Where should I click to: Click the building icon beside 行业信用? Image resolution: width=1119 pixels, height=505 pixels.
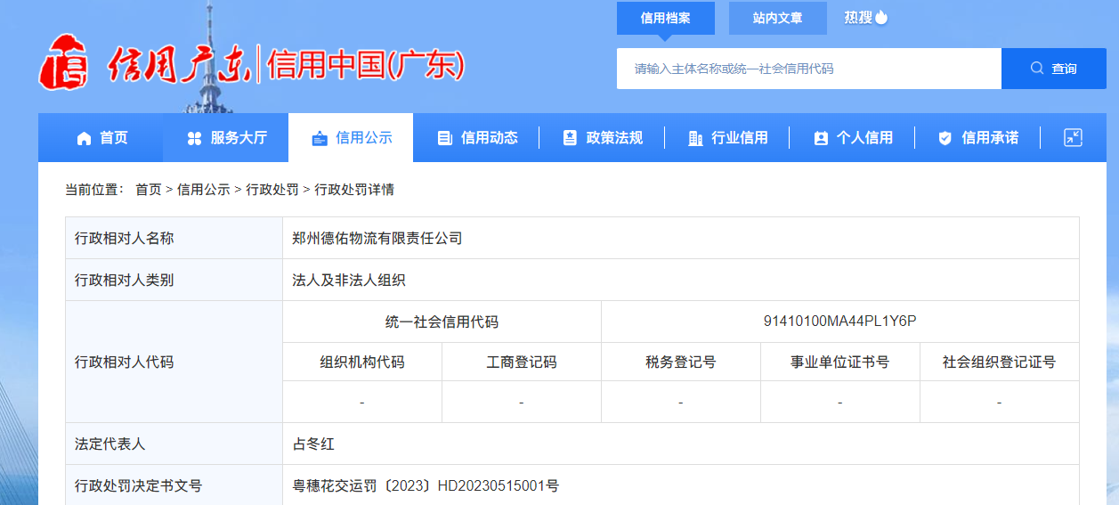point(695,138)
